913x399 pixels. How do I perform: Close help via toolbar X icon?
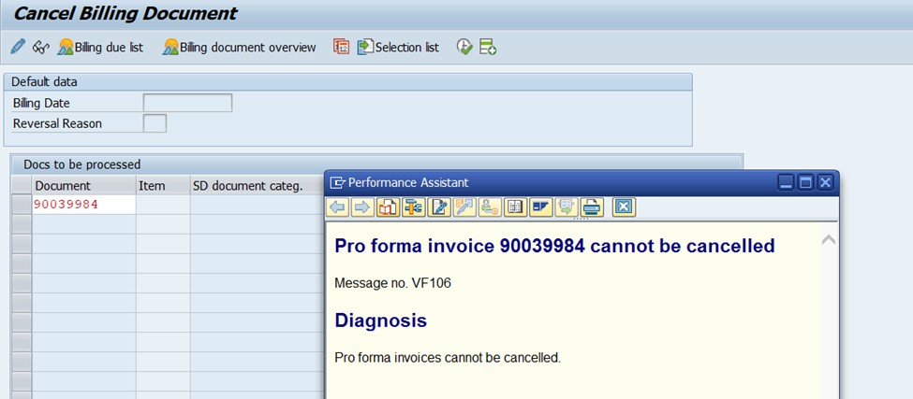coord(624,207)
